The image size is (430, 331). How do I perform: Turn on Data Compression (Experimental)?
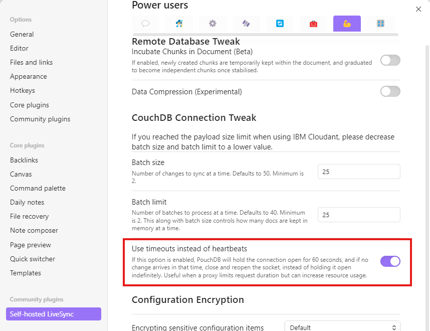390,91
